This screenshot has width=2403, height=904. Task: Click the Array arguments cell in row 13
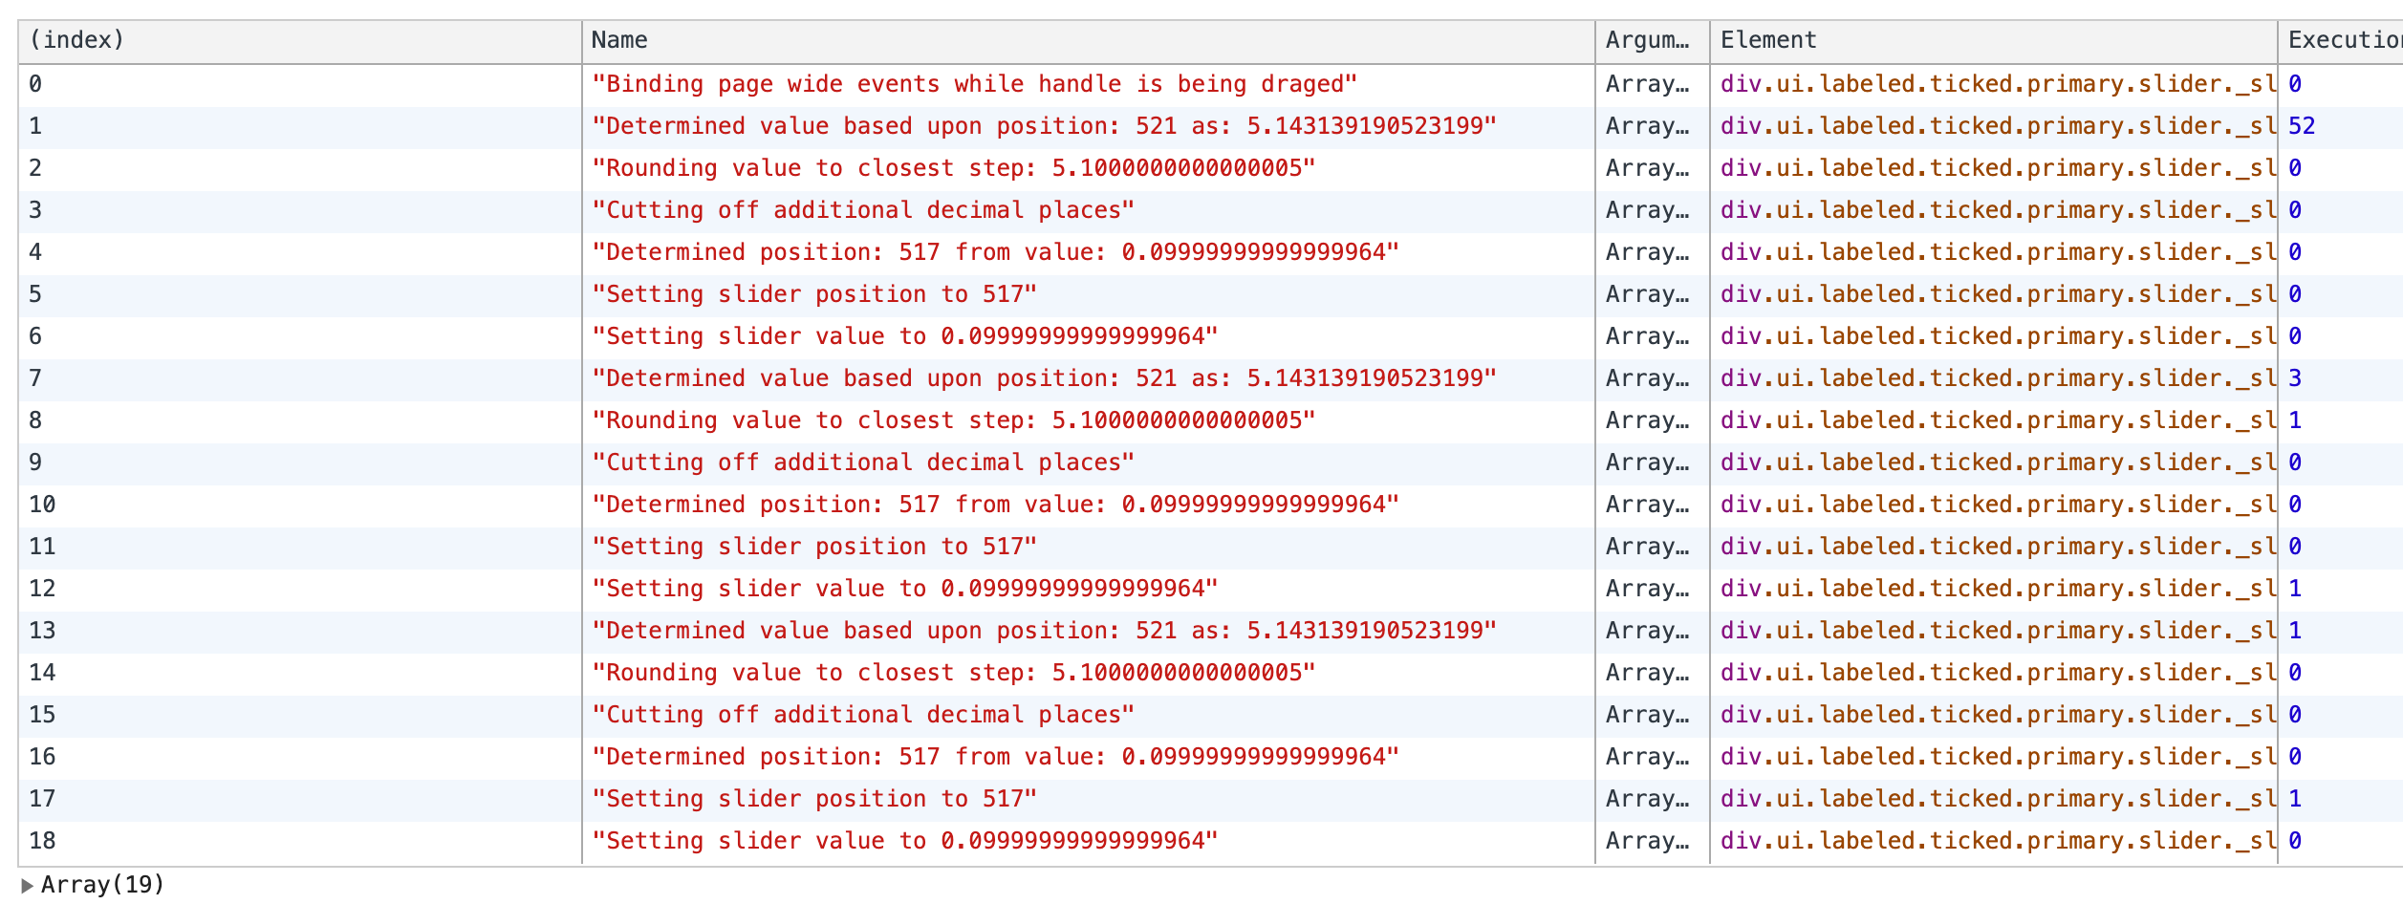point(1648,631)
